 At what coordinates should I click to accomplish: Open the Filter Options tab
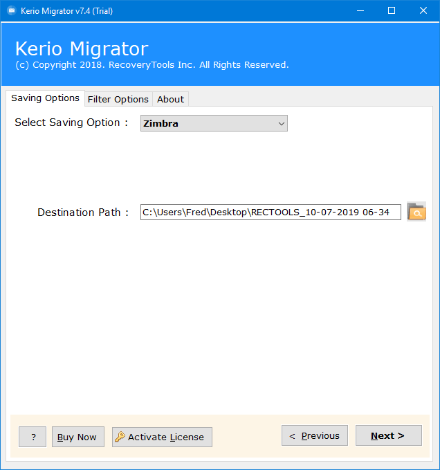click(118, 99)
